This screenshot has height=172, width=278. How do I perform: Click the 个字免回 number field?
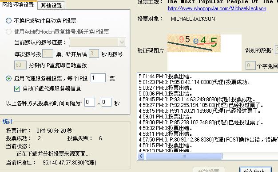tap(250, 65)
